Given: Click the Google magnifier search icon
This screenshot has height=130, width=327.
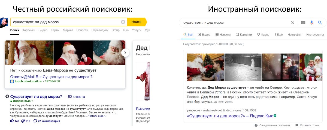Looking at the screenshot, I should click(320, 22).
